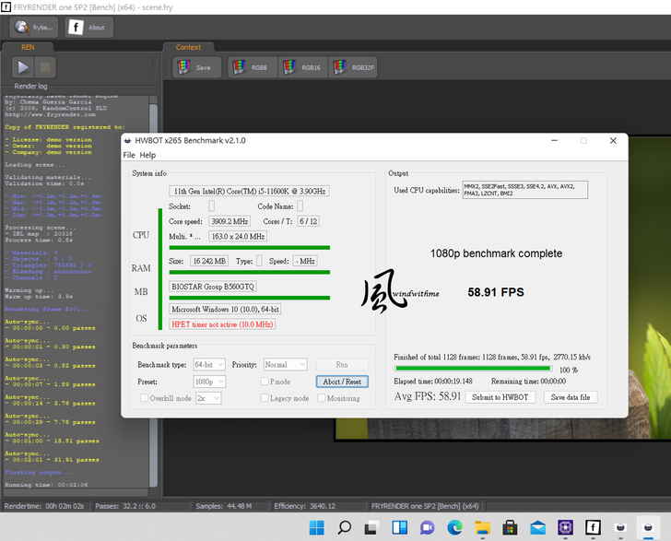Open the frybench toolbar button
Image resolution: width=671 pixels, height=541 pixels.
pyautogui.click(x=34, y=27)
